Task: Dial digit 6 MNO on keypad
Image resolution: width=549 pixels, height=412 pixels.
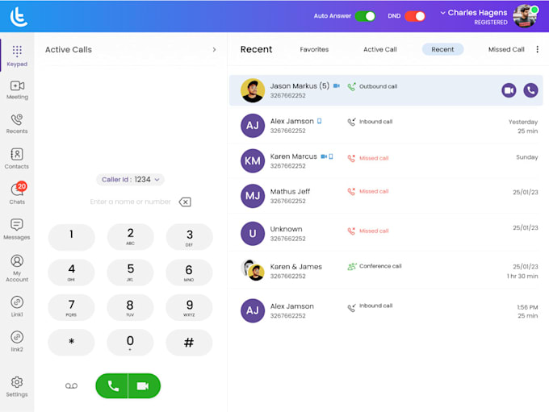Action: pos(189,273)
